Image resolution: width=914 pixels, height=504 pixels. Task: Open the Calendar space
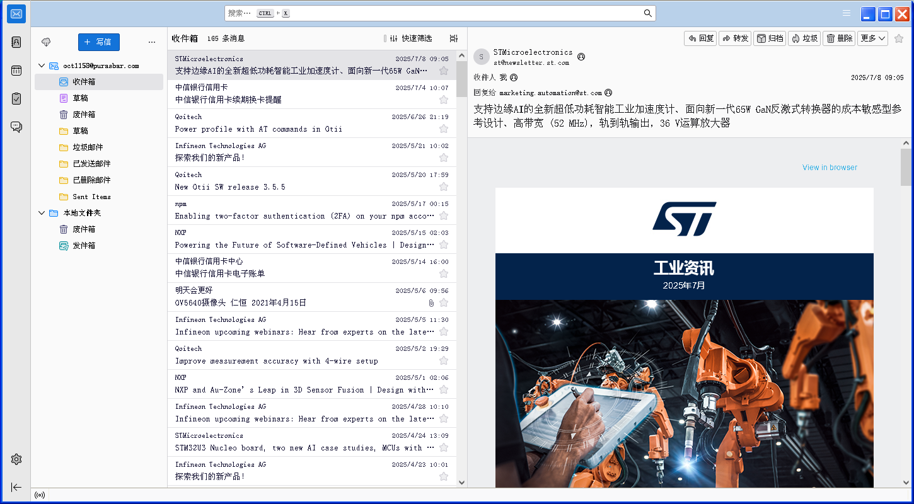point(16,71)
